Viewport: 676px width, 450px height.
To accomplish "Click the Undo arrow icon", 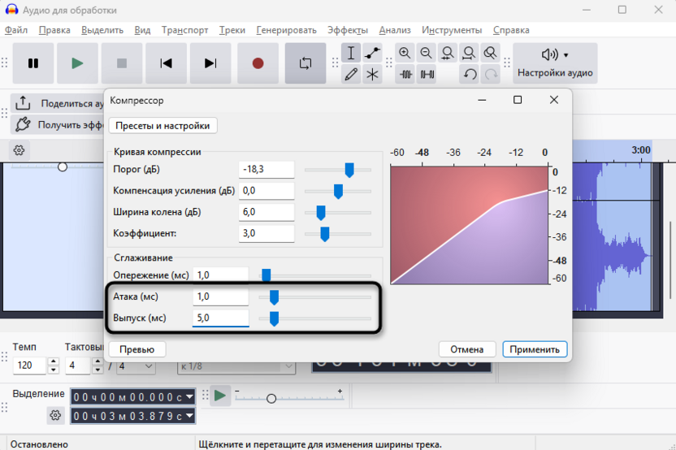I will coord(470,75).
